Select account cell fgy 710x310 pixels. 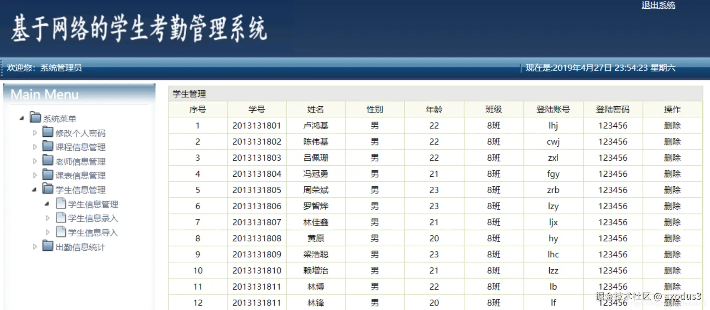pos(553,174)
